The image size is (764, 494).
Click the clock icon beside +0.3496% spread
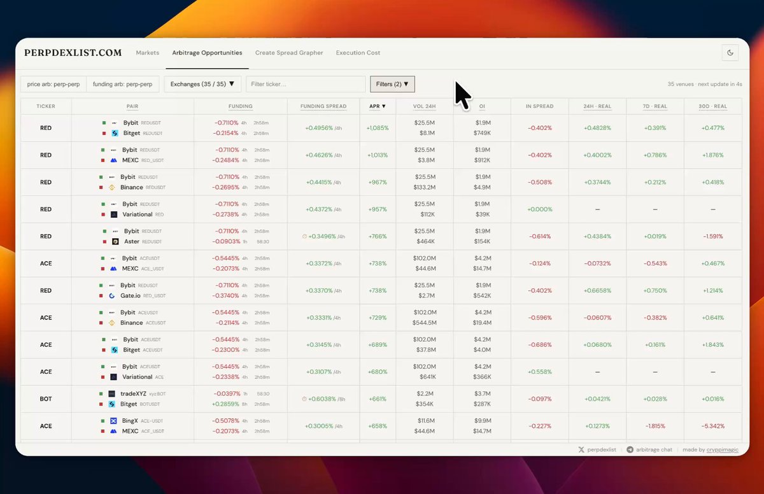point(305,237)
